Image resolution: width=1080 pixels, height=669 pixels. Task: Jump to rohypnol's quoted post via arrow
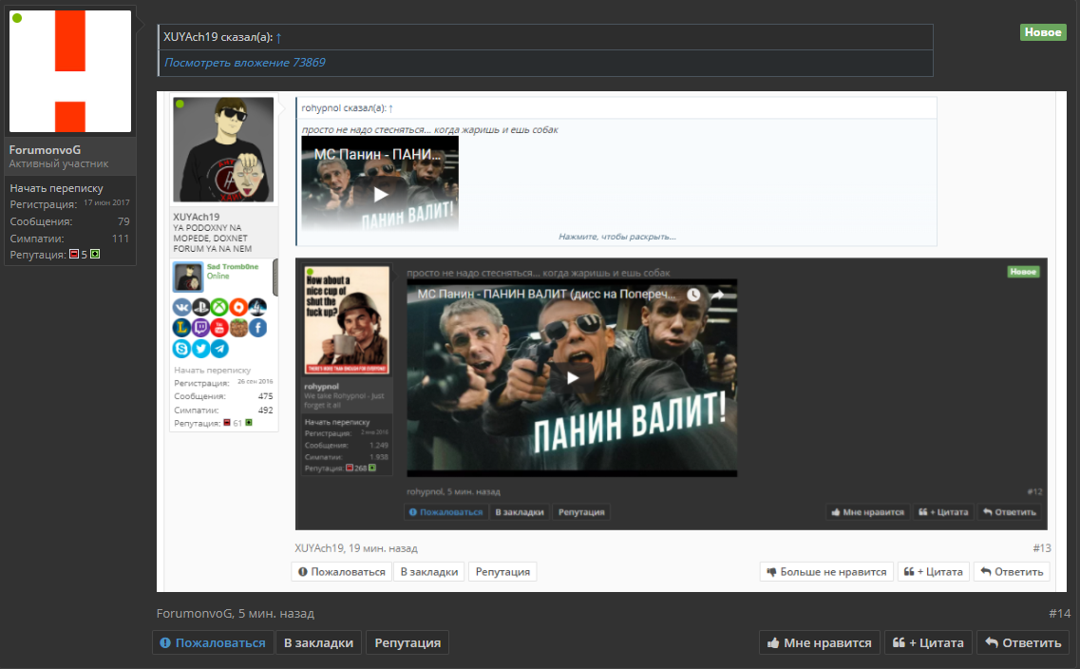390,108
